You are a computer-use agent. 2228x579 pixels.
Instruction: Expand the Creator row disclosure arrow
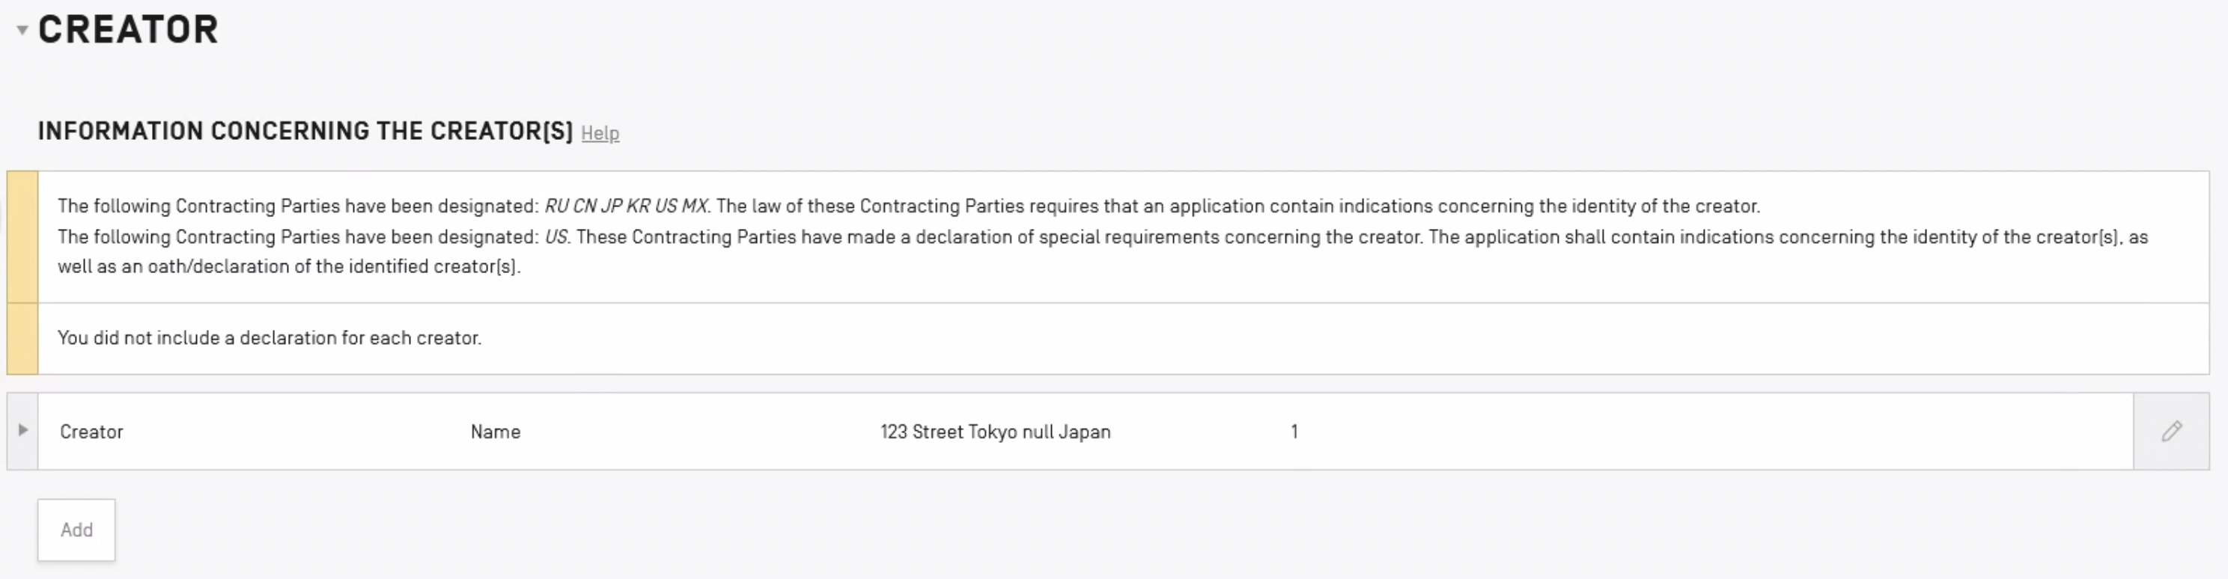(x=22, y=430)
